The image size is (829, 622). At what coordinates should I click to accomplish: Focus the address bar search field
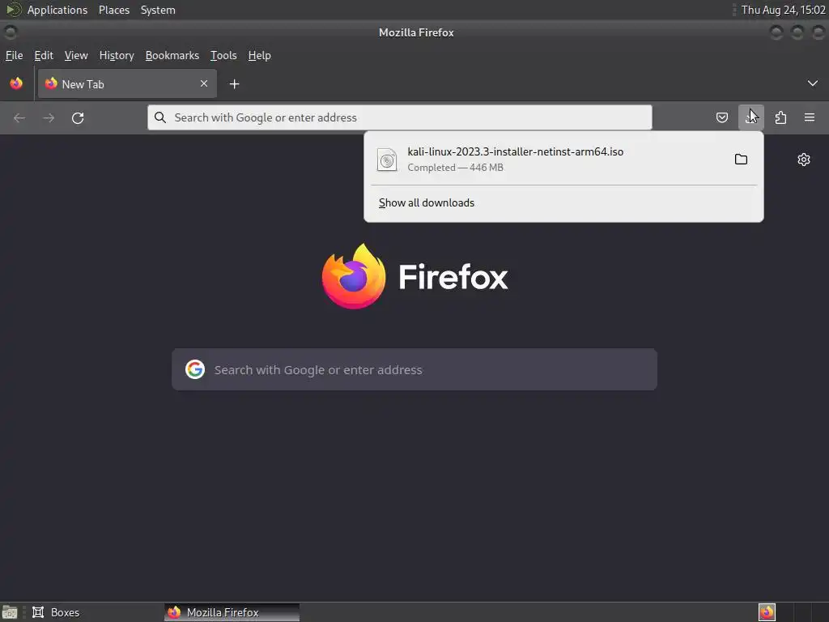[400, 117]
